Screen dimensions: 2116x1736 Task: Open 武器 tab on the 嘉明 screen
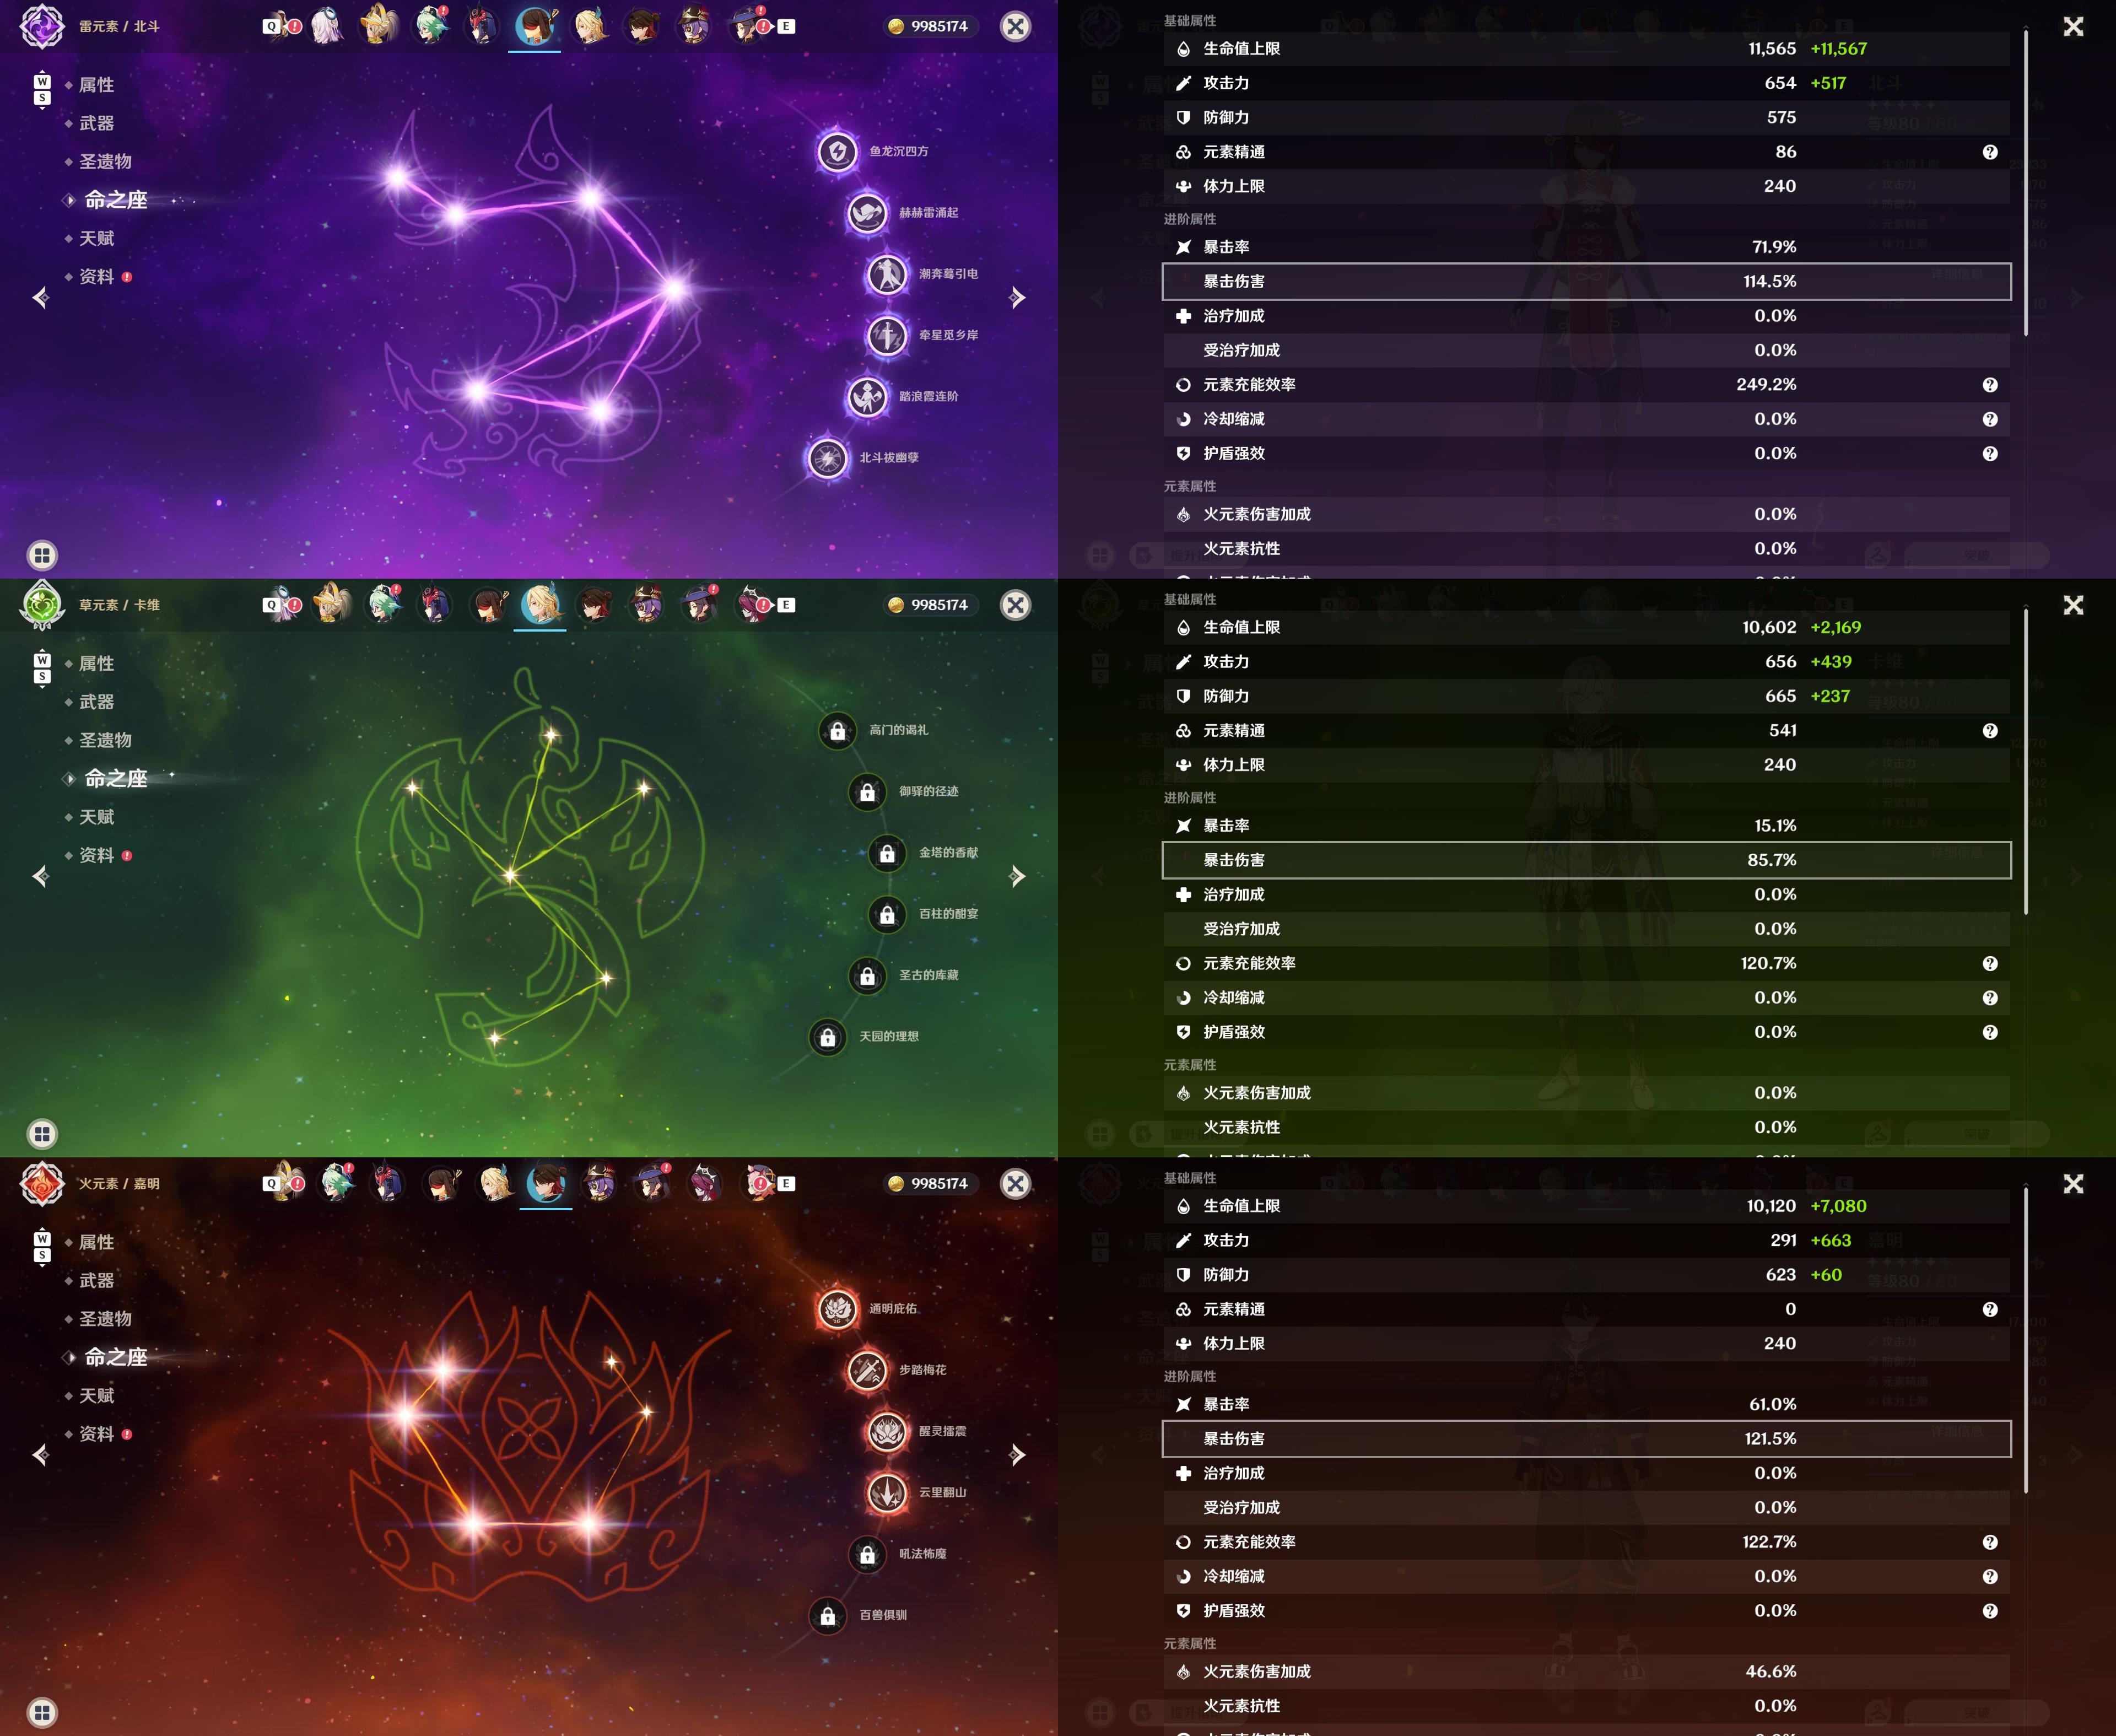pos(96,1280)
